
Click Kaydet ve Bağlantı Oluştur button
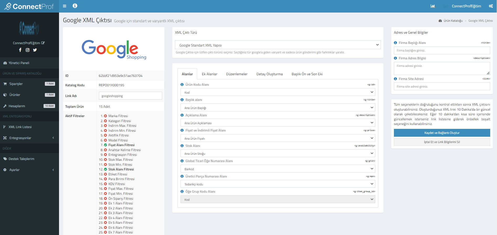442,133
